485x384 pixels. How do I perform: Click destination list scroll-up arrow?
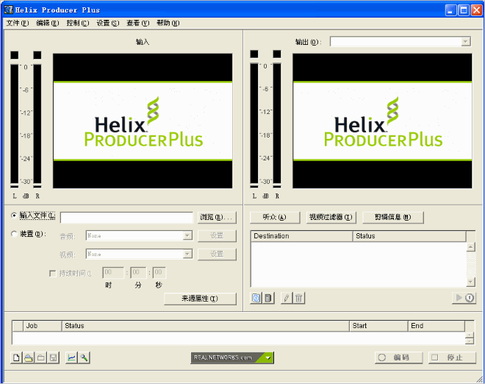pos(470,247)
